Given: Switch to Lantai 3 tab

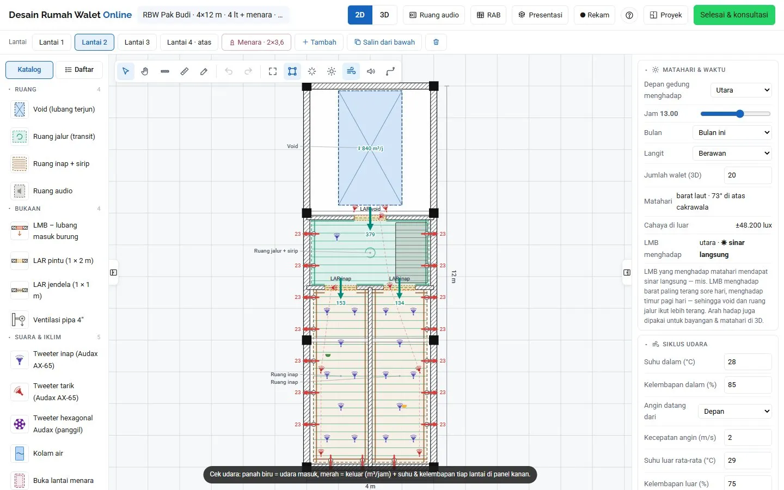Looking at the screenshot, I should click(137, 42).
